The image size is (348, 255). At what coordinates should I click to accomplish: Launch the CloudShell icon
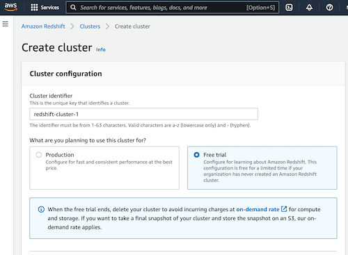click(289, 8)
